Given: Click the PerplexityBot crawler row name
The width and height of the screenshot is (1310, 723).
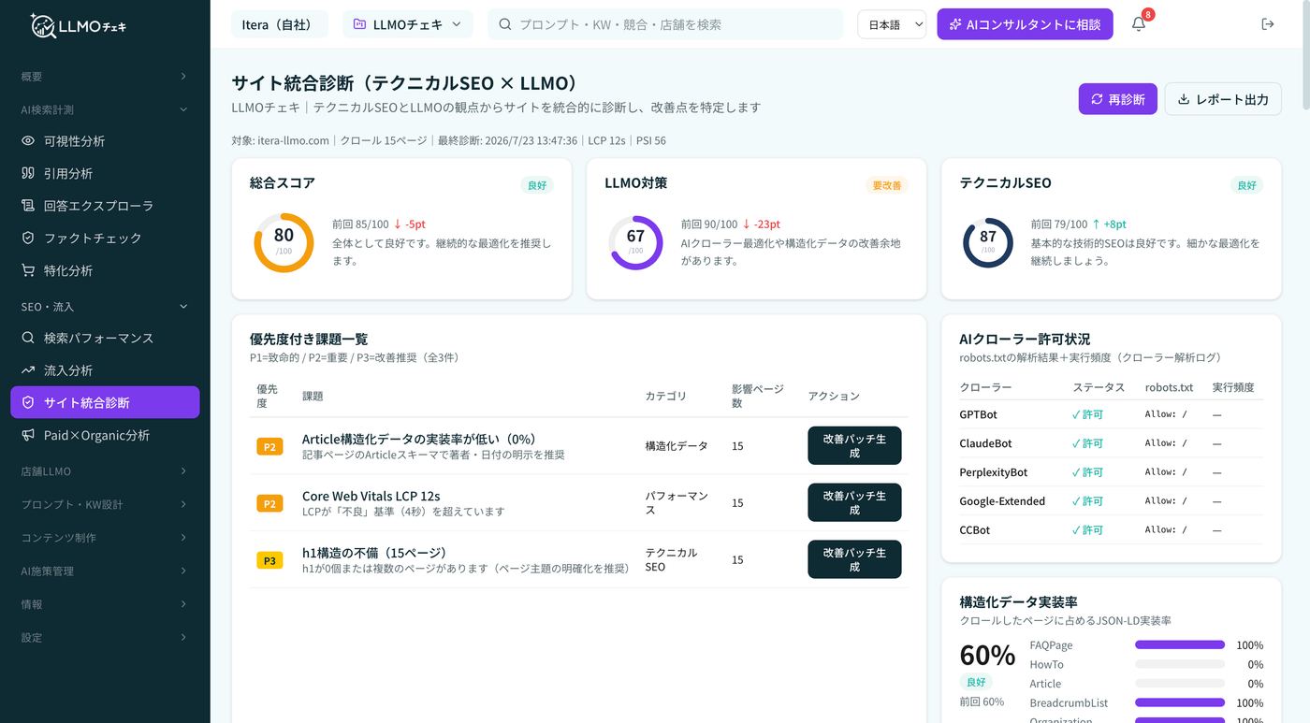Looking at the screenshot, I should pos(993,472).
